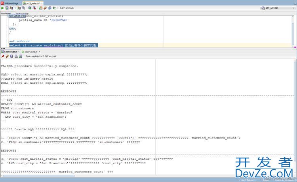Open the Explain Plan dropdown arrow

click(x=15, y=8)
